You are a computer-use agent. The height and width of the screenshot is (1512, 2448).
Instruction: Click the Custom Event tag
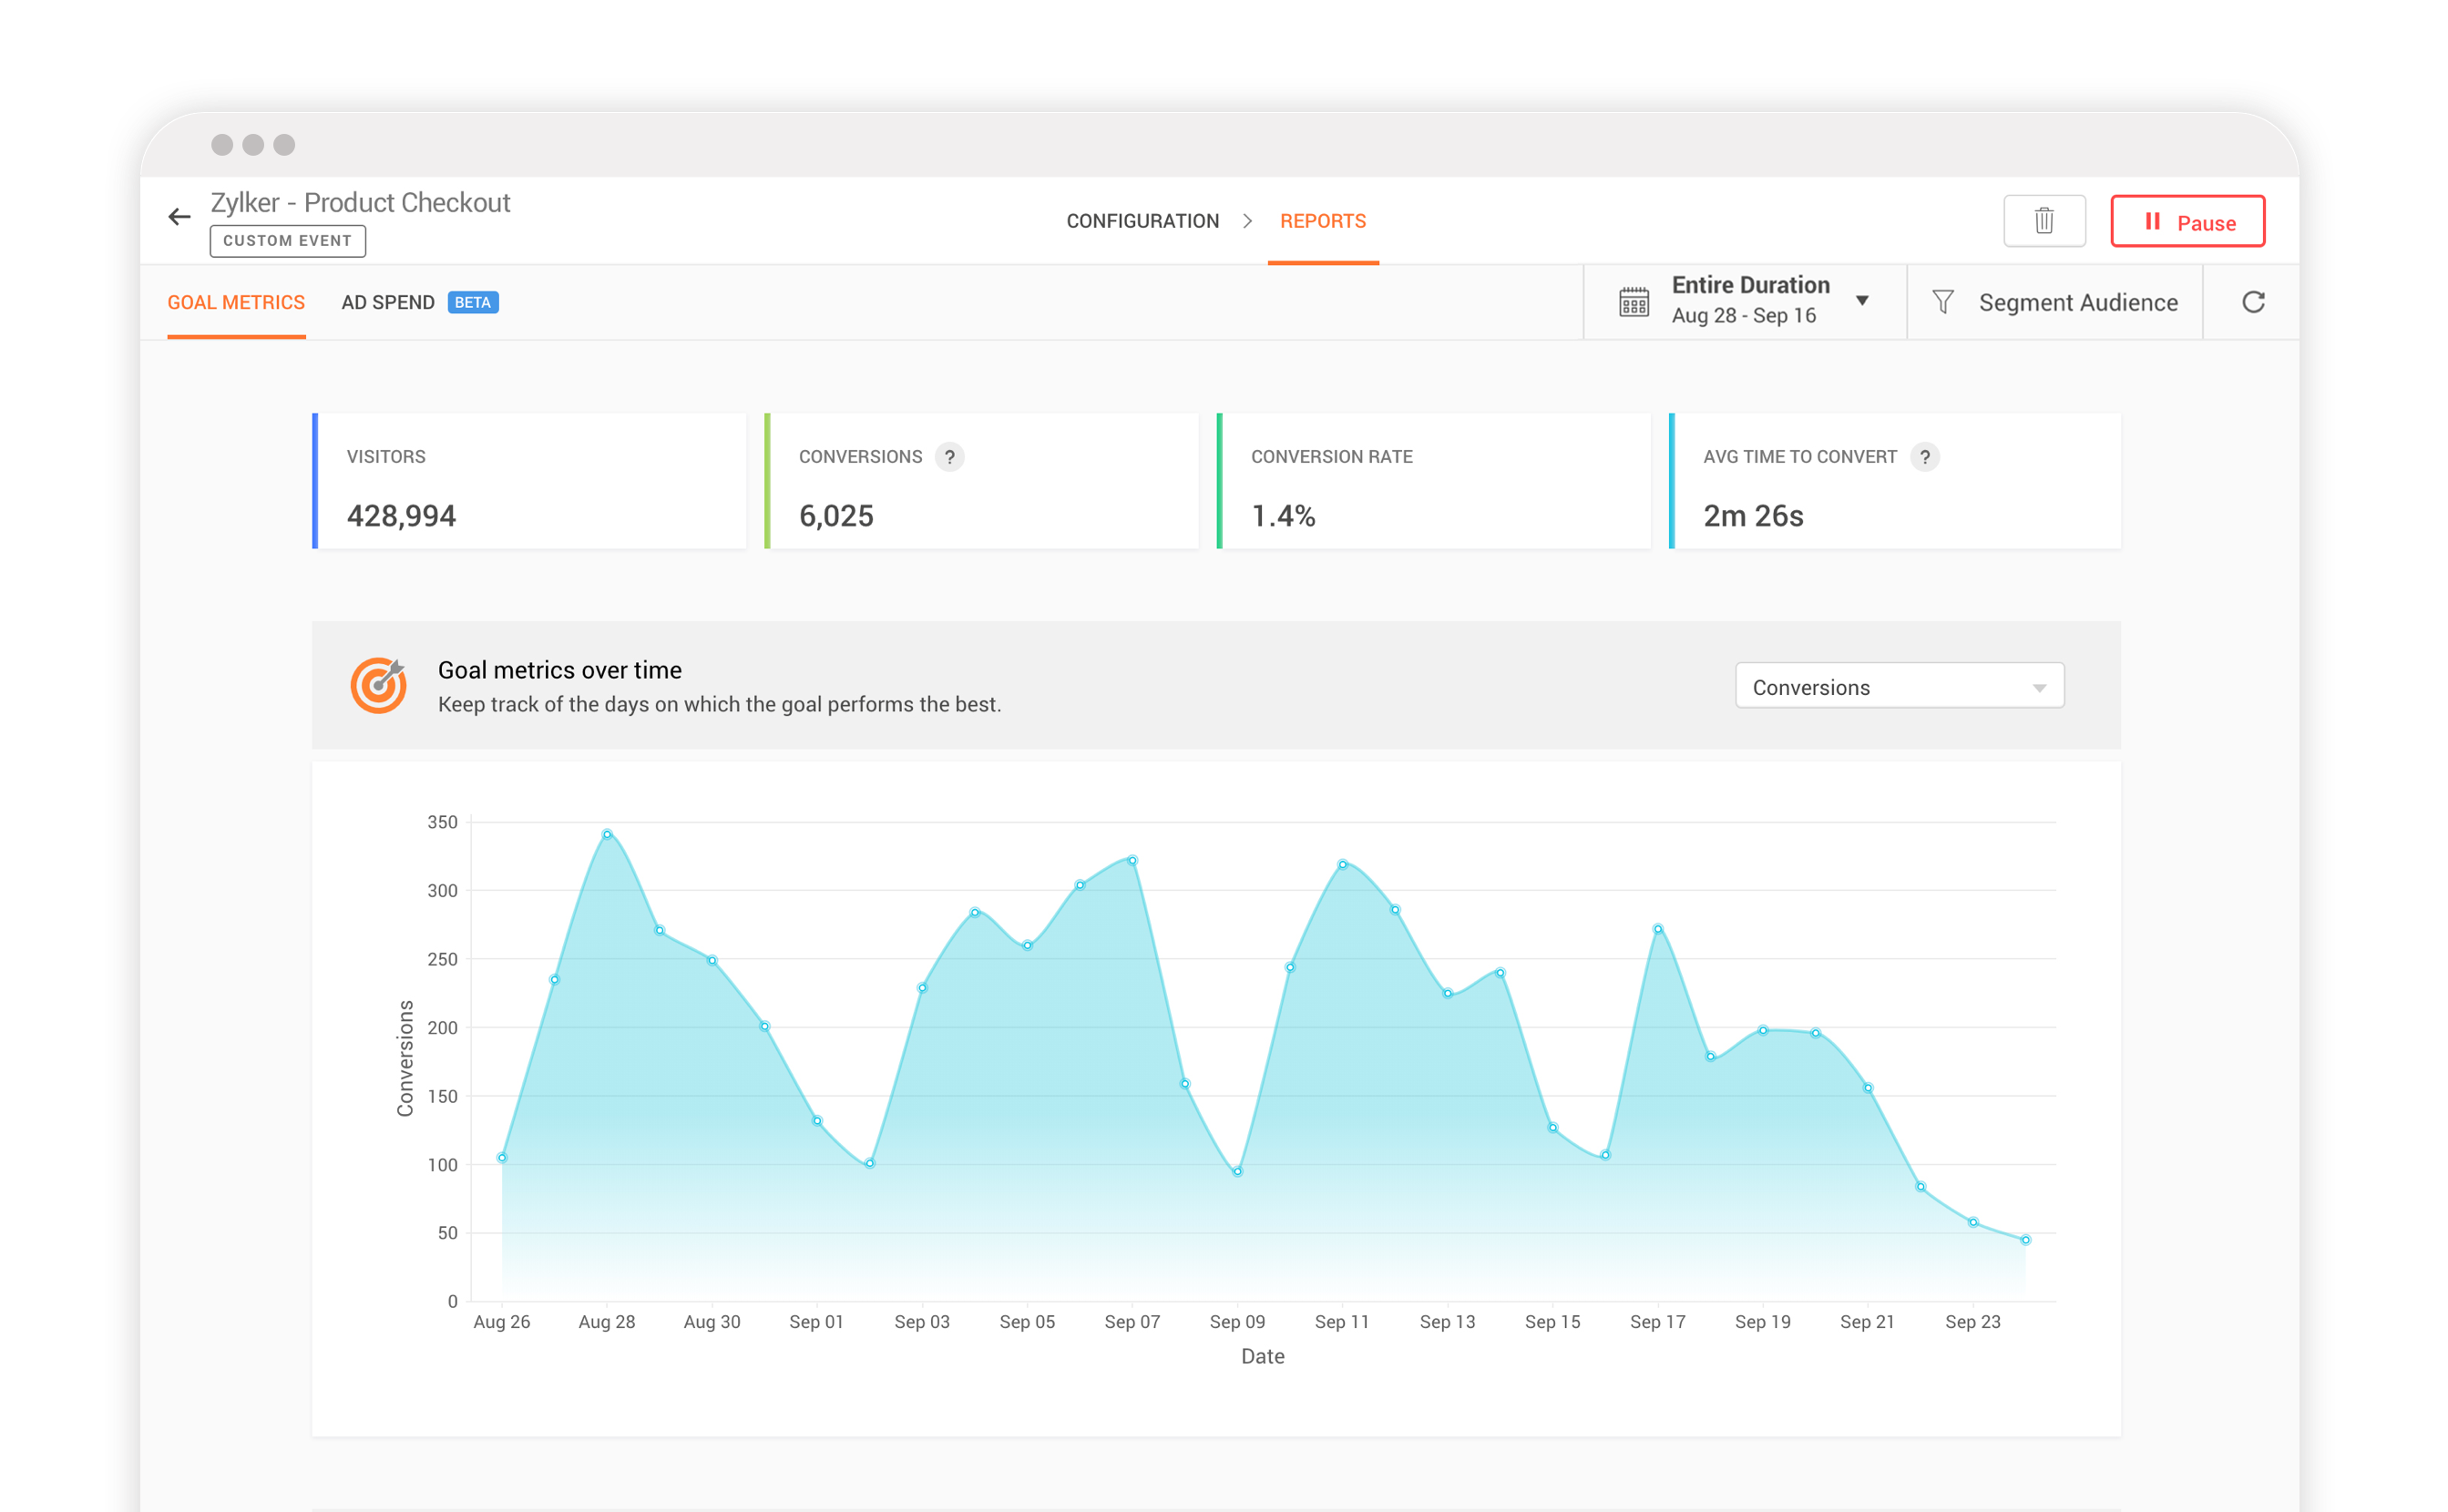(x=287, y=241)
